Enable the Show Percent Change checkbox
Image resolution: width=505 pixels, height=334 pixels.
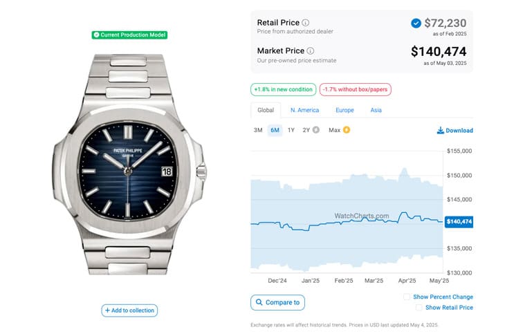click(x=407, y=297)
